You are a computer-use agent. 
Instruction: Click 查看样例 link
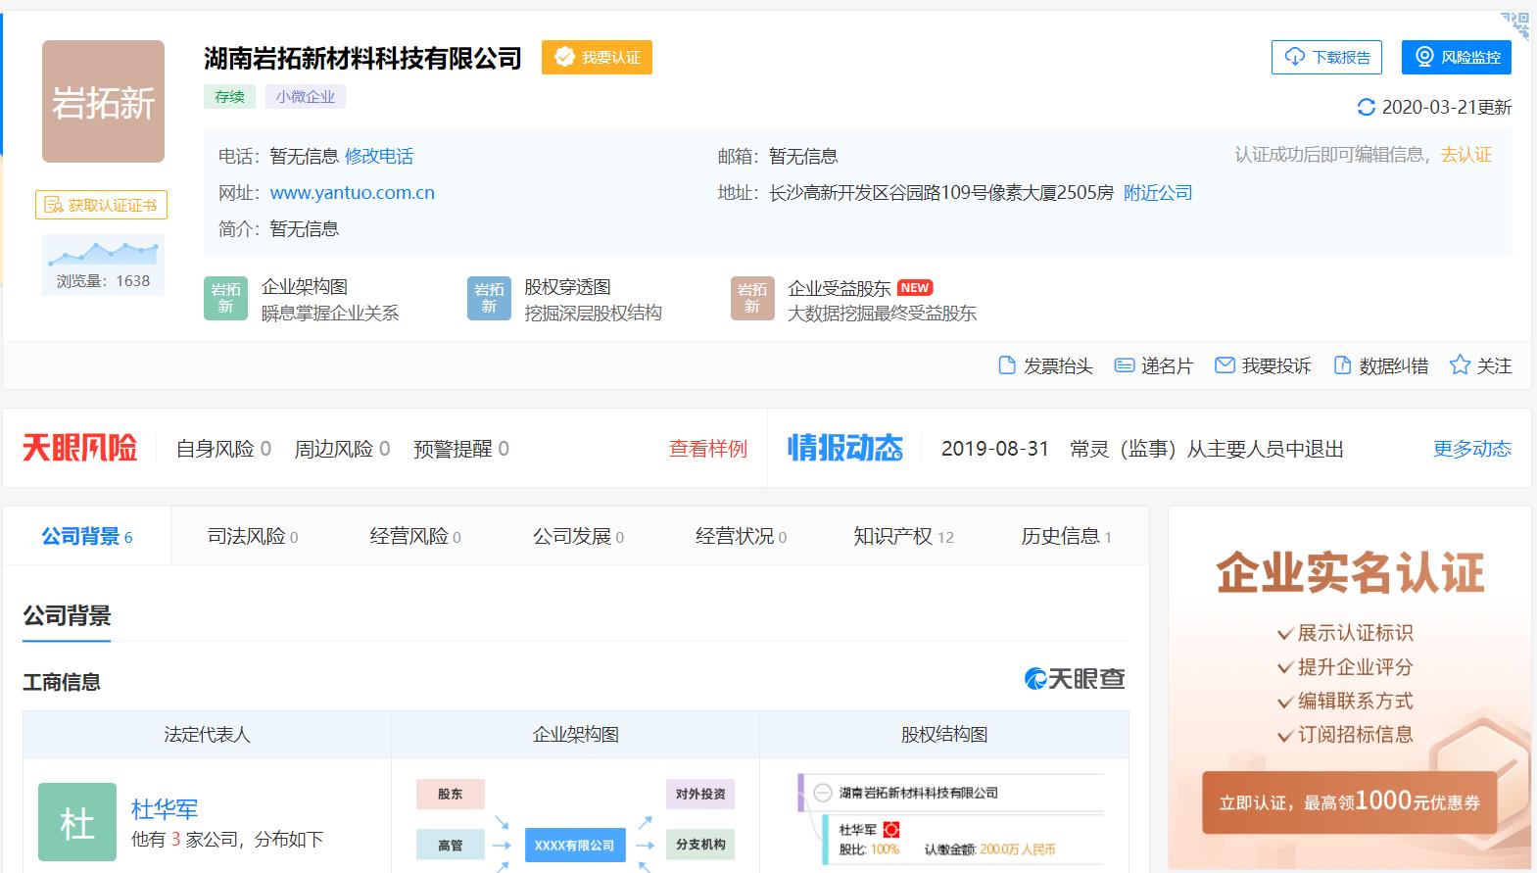point(708,449)
